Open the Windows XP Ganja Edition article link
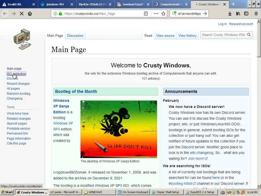Screen dimensions: 261x196 tap(61, 106)
